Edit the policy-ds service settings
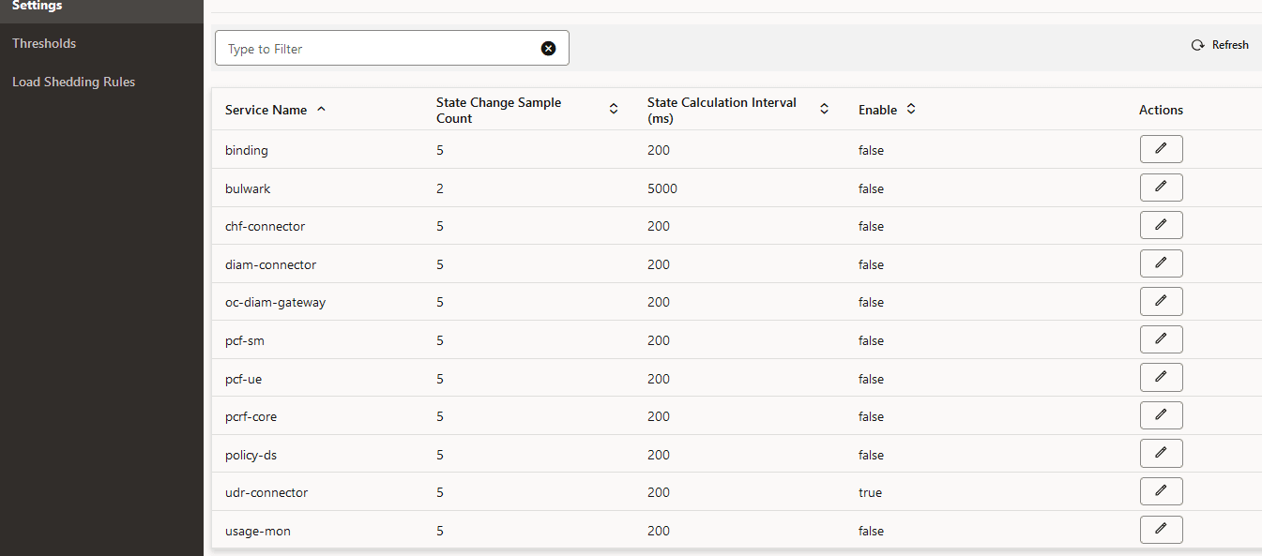Image resolution: width=1262 pixels, height=556 pixels. [1161, 453]
